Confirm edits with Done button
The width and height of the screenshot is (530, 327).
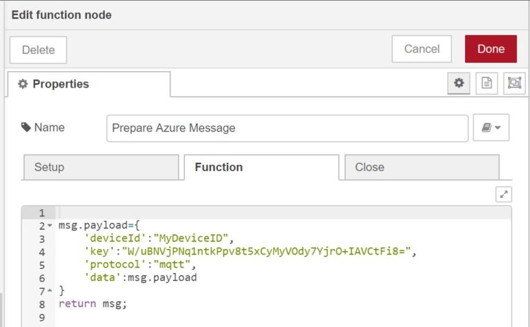(491, 49)
